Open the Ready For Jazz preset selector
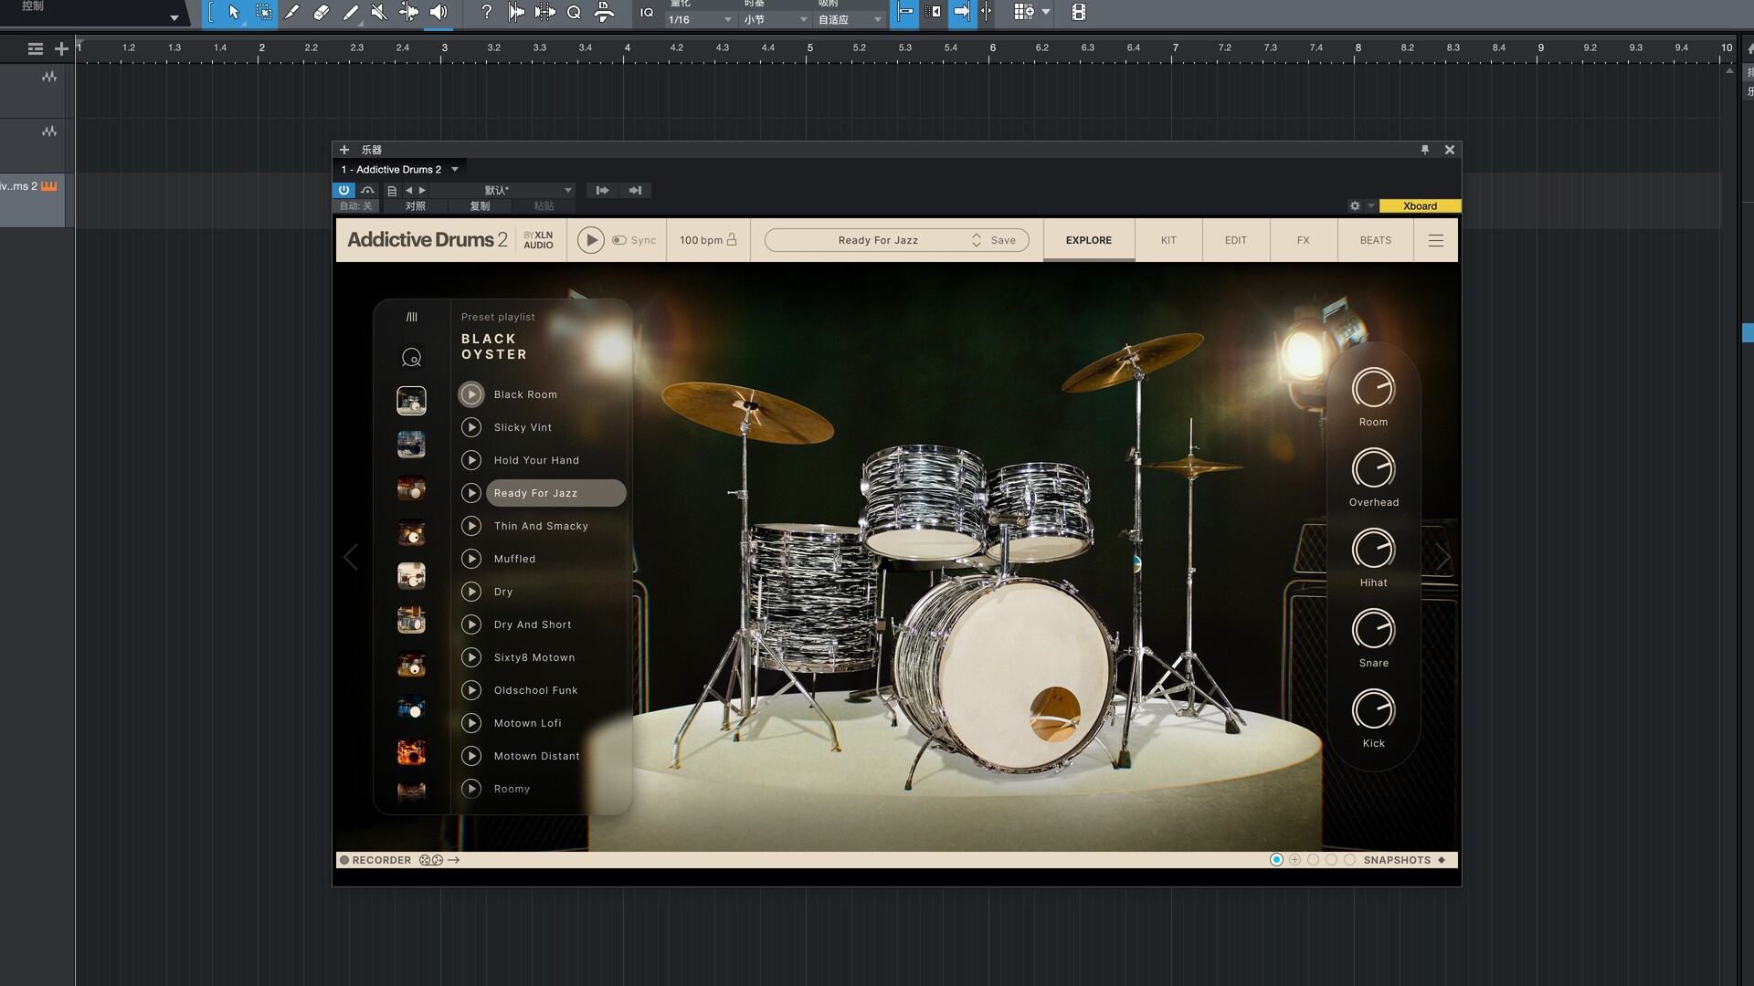Viewport: 1754px width, 986px height. coord(878,240)
